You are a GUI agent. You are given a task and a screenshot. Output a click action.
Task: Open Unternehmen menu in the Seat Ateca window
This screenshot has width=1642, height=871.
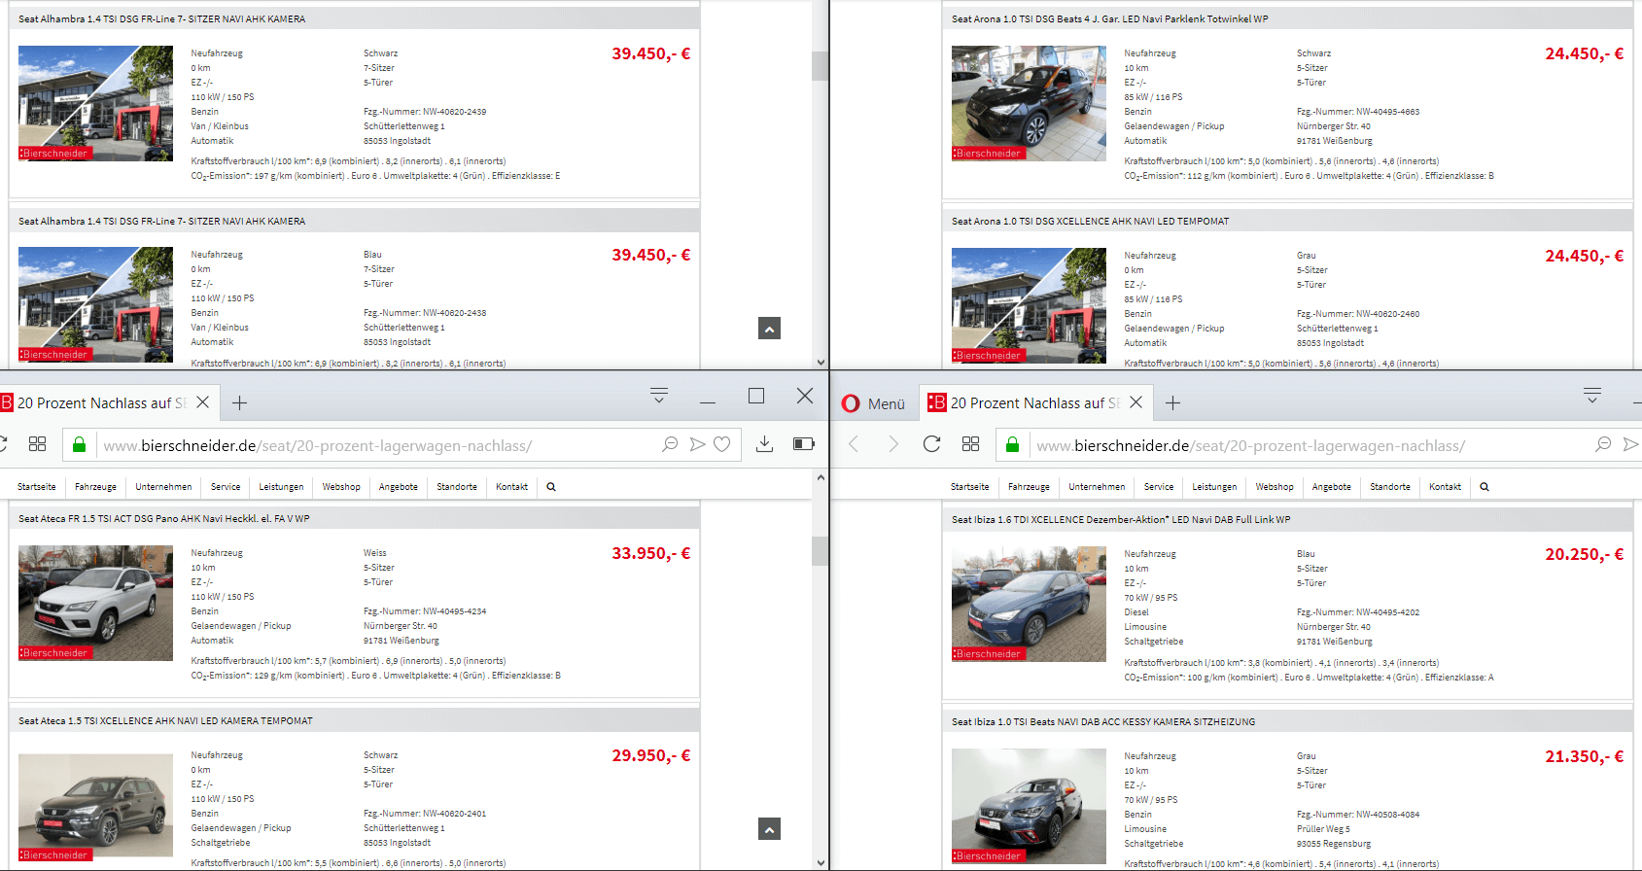163,487
